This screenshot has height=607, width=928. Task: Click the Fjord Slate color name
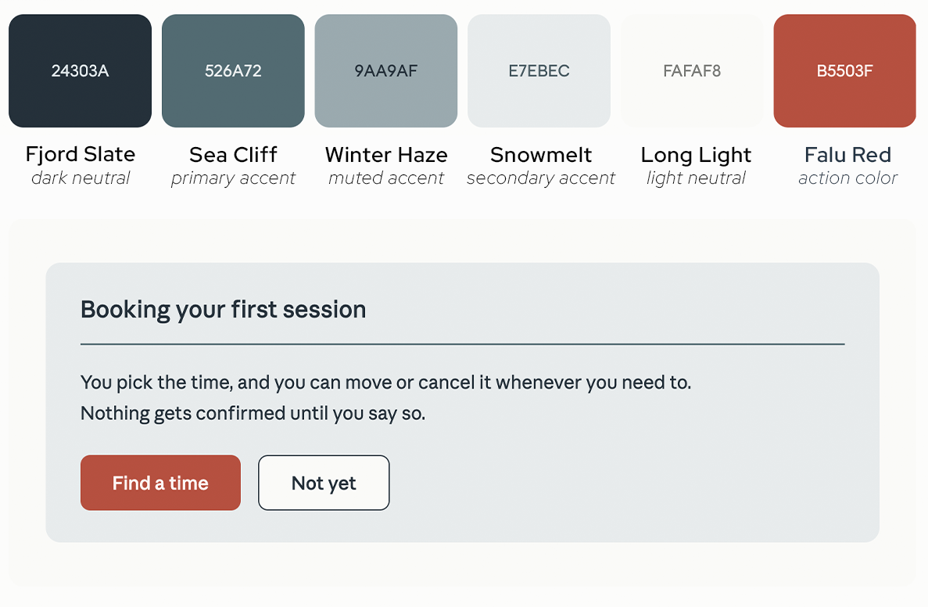[81, 155]
